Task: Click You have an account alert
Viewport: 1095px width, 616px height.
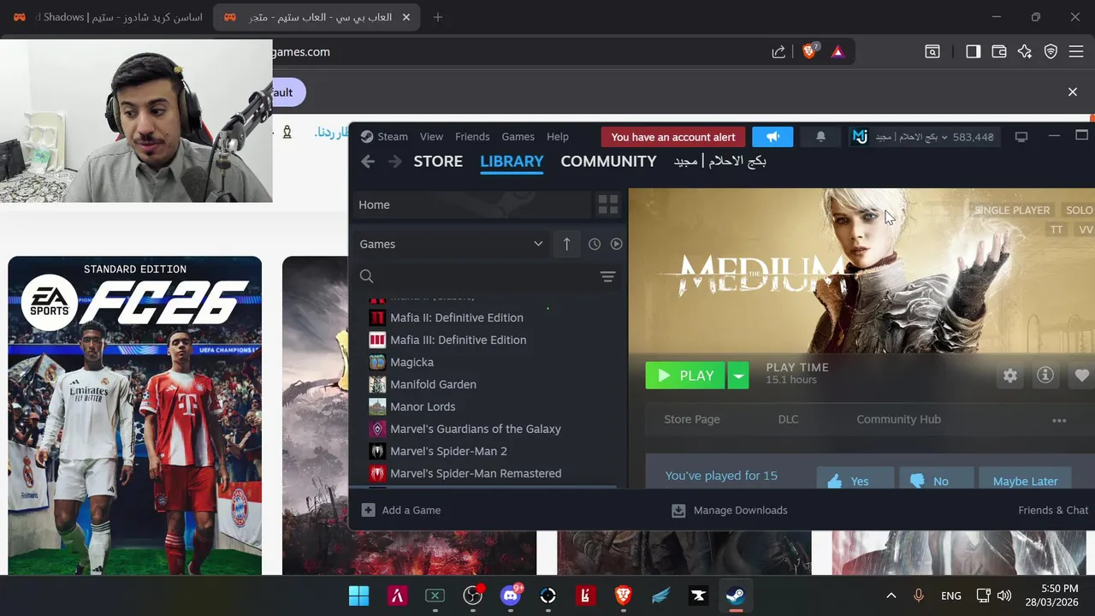Action: 673,137
